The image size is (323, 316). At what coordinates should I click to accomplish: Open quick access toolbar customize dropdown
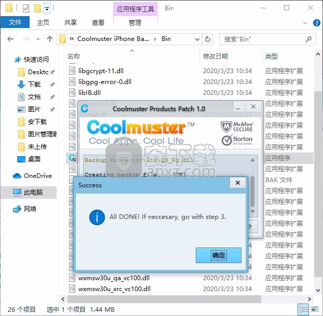click(47, 9)
